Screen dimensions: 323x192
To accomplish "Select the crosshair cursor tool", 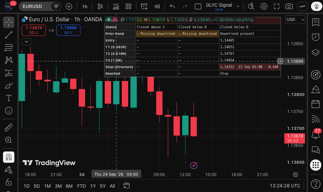I will [x=9, y=22].
